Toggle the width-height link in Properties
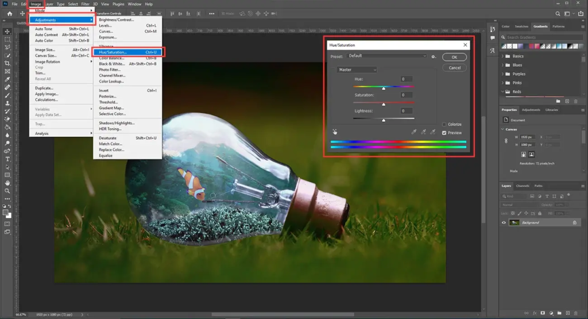This screenshot has height=319, width=588. [506, 141]
